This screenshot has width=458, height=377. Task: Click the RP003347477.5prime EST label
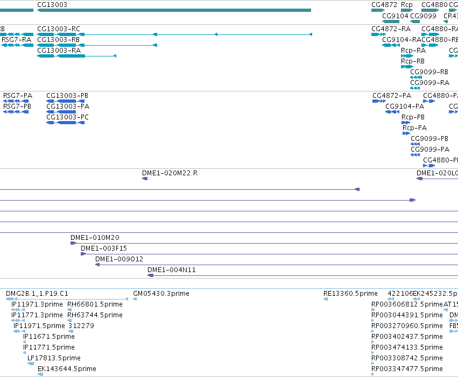point(407,369)
